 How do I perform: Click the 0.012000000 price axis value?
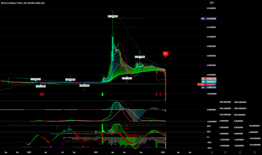[x=211, y=27]
